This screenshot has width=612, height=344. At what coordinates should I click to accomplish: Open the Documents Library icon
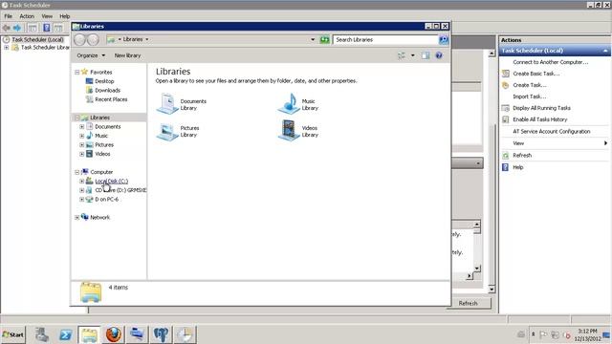pos(167,104)
